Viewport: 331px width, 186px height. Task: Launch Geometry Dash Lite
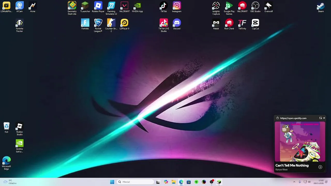tap(72, 8)
